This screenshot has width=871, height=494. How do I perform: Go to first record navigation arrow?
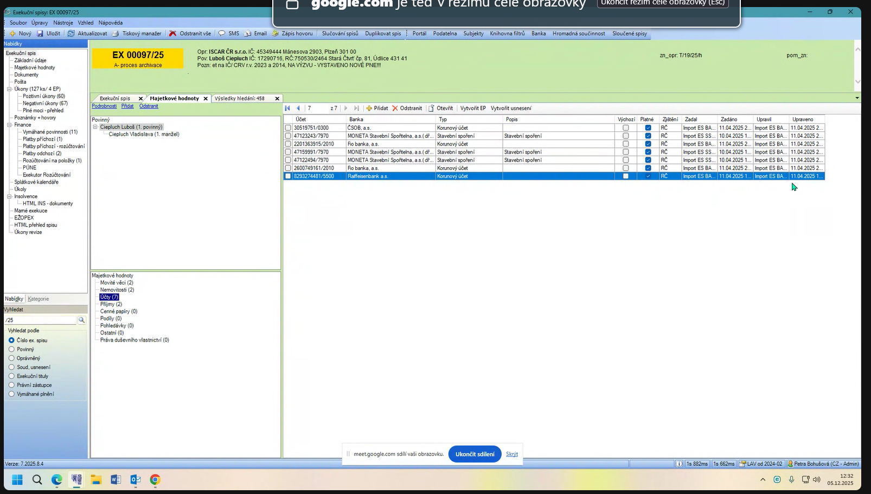287,109
